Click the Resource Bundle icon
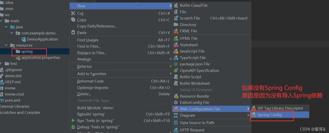 (x=176, y=96)
